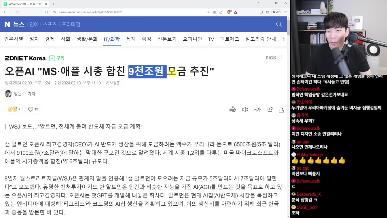
Task: Open site settings icon beside the URL
Action: pos(54,12)
